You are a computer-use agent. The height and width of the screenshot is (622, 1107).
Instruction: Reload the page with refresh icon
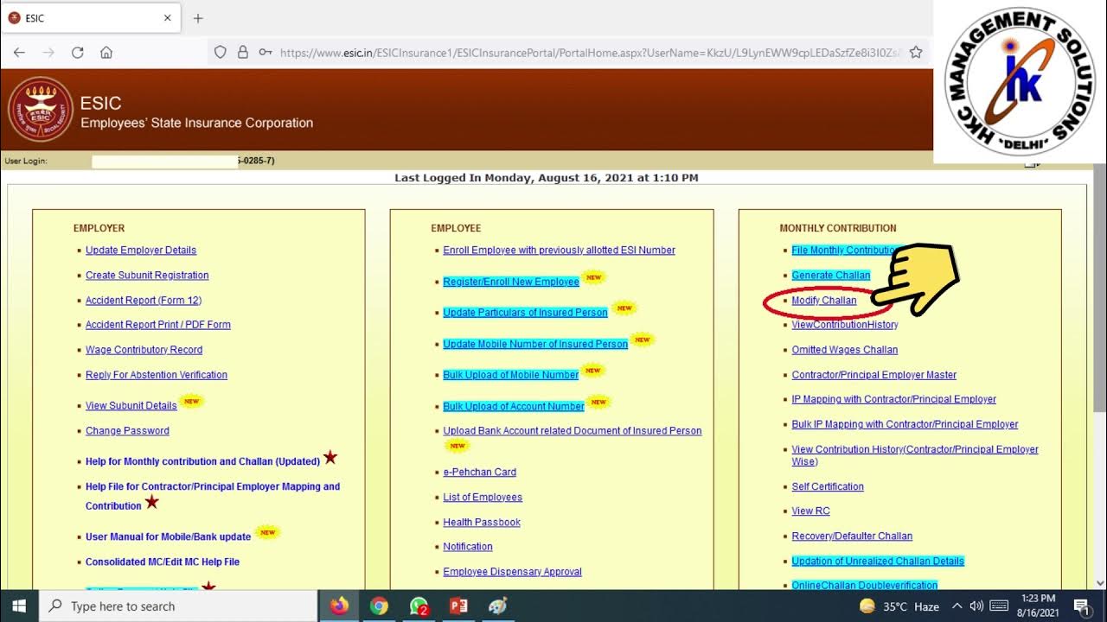[77, 53]
